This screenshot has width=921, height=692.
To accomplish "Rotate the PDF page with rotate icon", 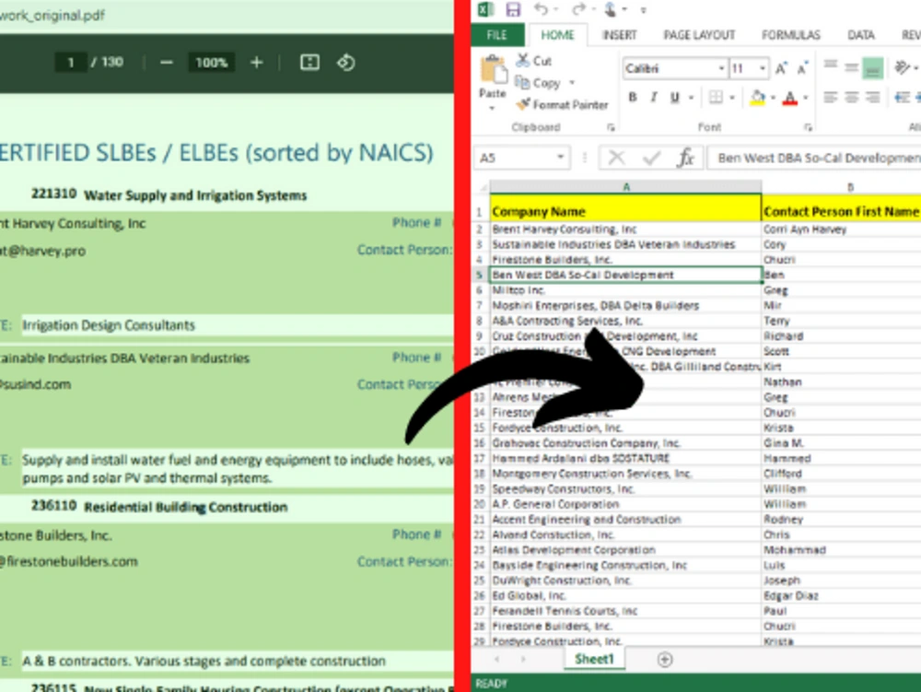I will [346, 63].
